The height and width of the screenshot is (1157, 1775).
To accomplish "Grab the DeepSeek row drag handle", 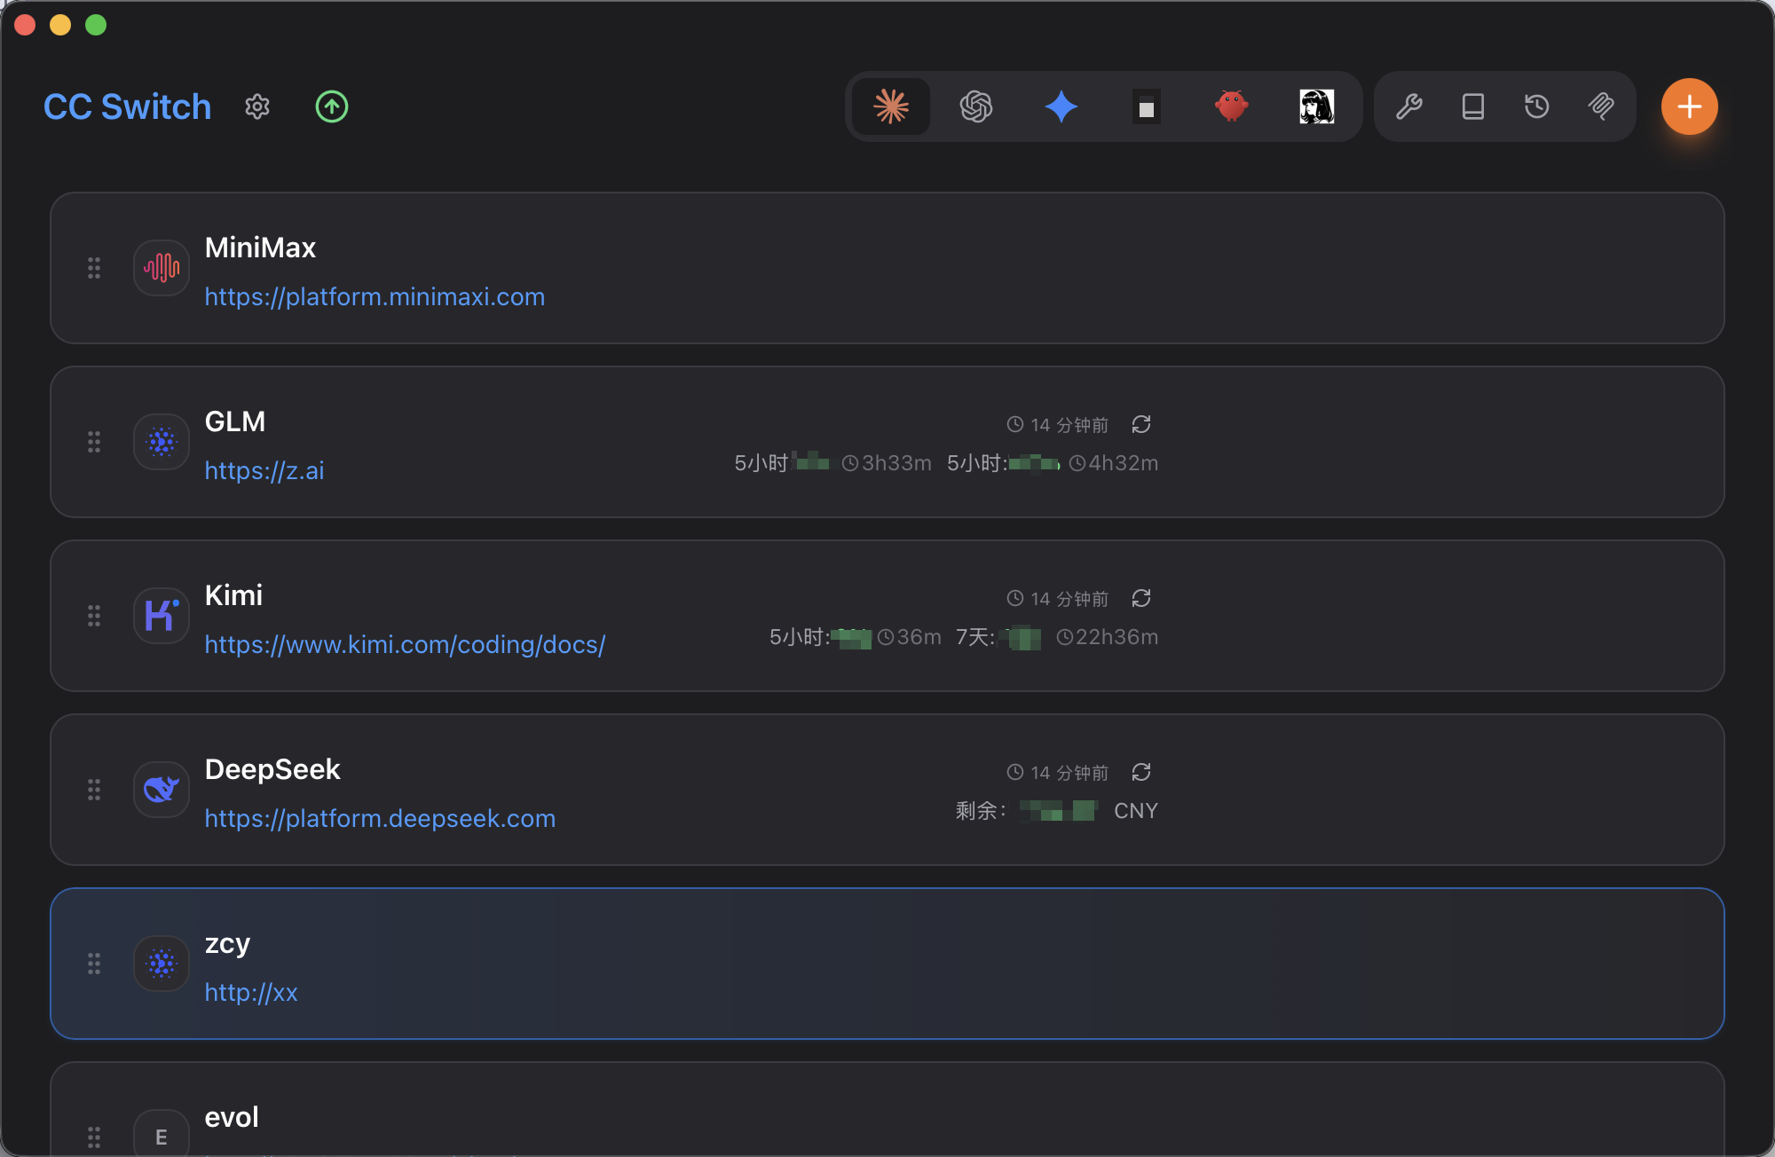I will tap(94, 790).
